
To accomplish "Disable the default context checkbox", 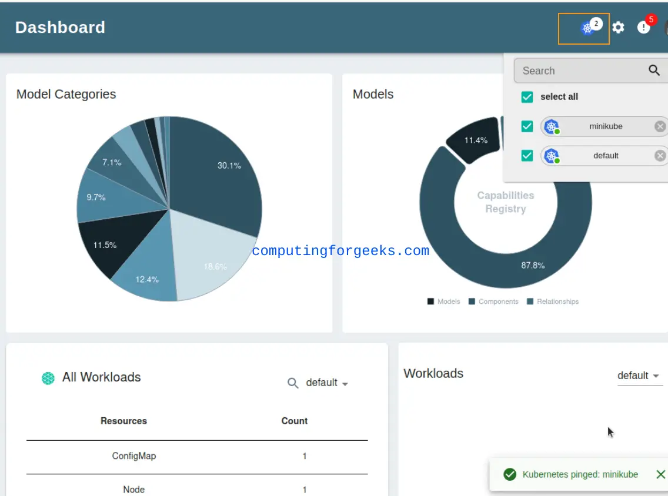I will pos(527,155).
